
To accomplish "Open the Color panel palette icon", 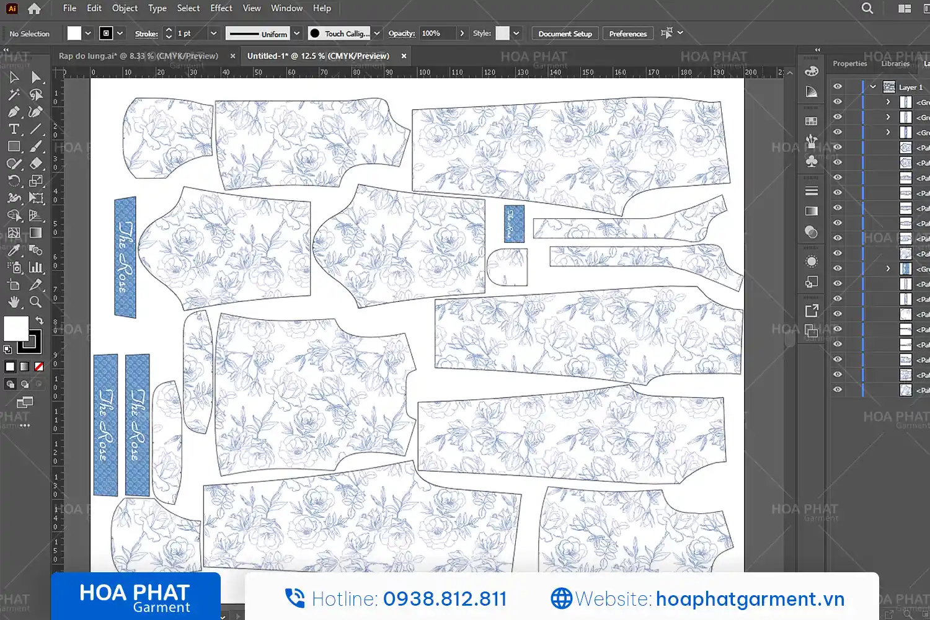I will [812, 71].
